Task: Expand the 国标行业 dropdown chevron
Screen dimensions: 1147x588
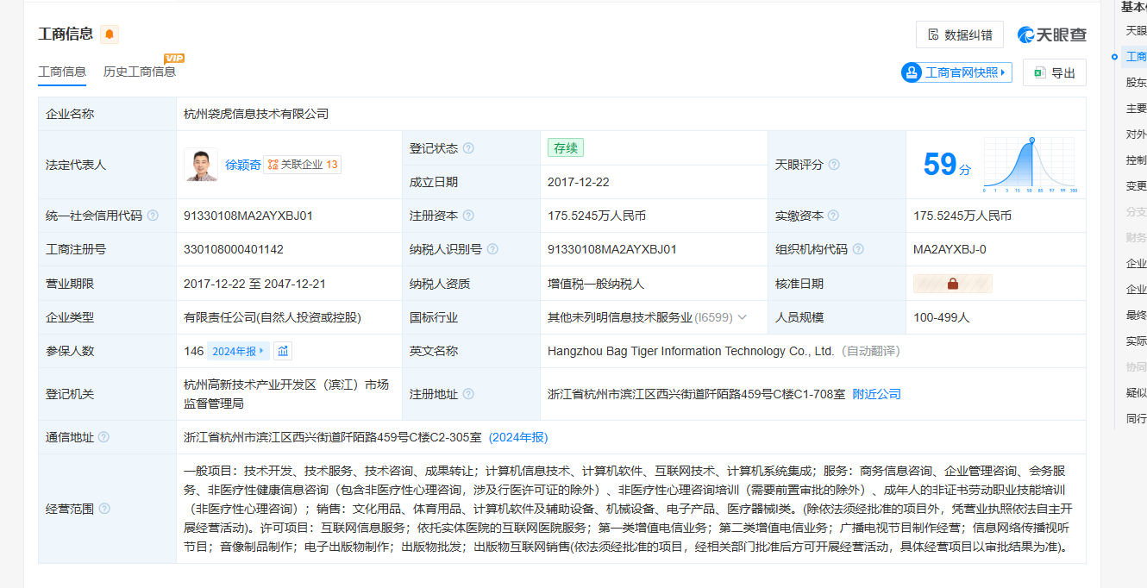Action: [743, 317]
